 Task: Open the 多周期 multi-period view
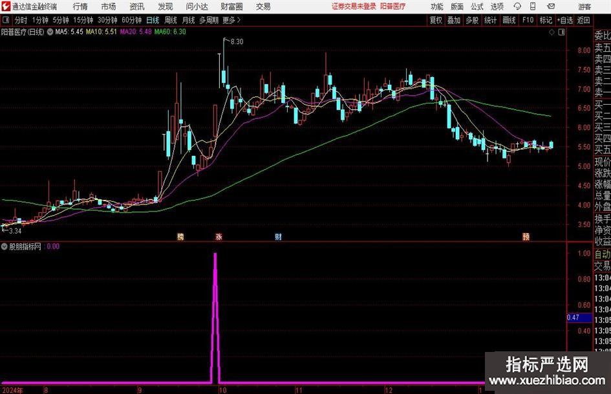click(209, 20)
